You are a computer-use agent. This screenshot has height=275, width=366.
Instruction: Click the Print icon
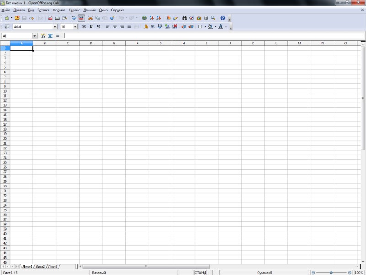click(x=58, y=18)
